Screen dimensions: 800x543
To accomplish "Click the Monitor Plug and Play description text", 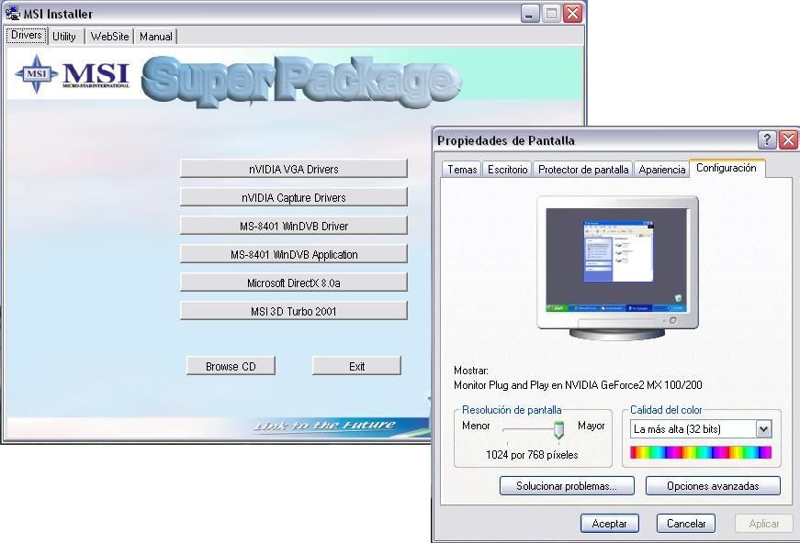I will 578,385.
